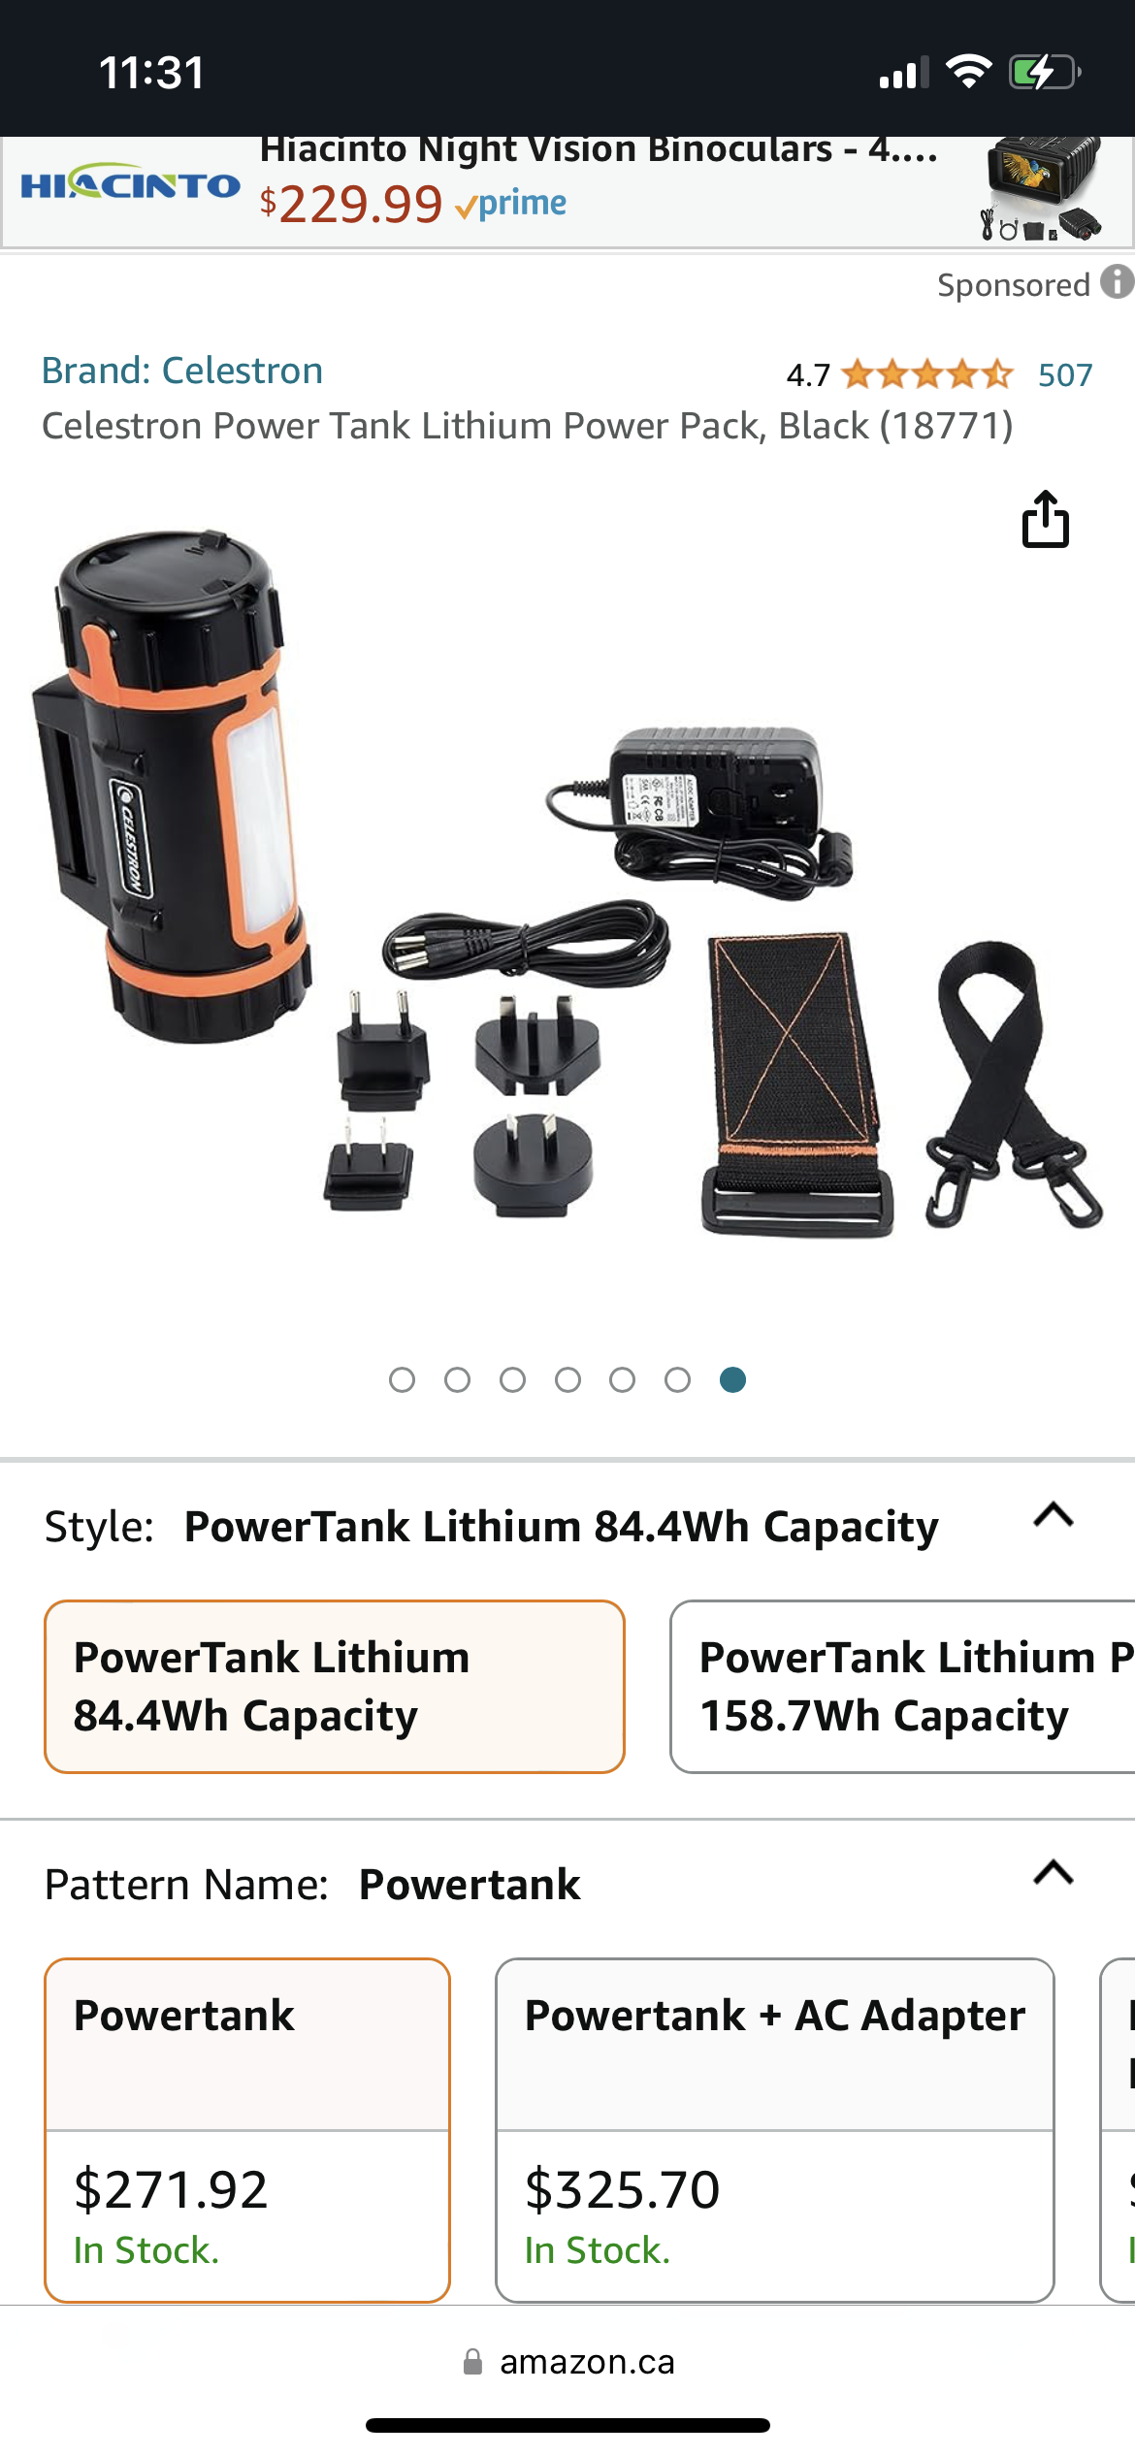
Task: Choose PowerTank Lithium 158.7Wh Capacity style
Action: (902, 1687)
